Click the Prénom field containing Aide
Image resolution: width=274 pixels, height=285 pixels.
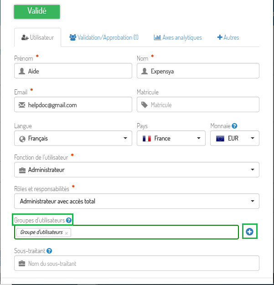[73, 71]
